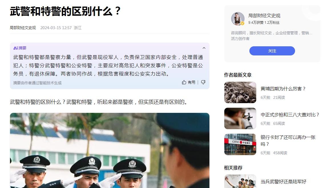Click the soldiers thumbnail under 相关推荐

point(240,181)
